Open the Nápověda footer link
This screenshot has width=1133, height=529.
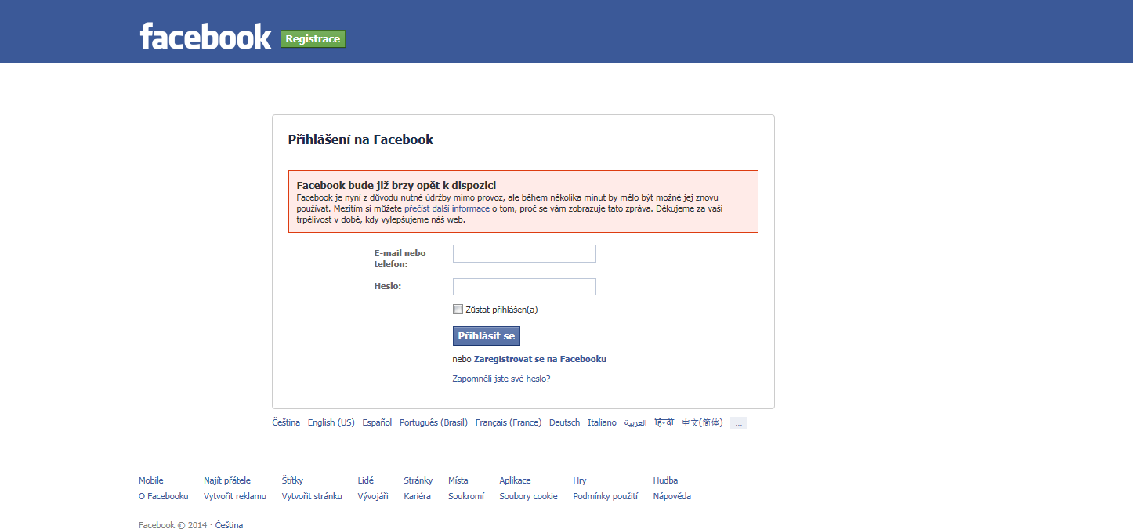tap(672, 496)
